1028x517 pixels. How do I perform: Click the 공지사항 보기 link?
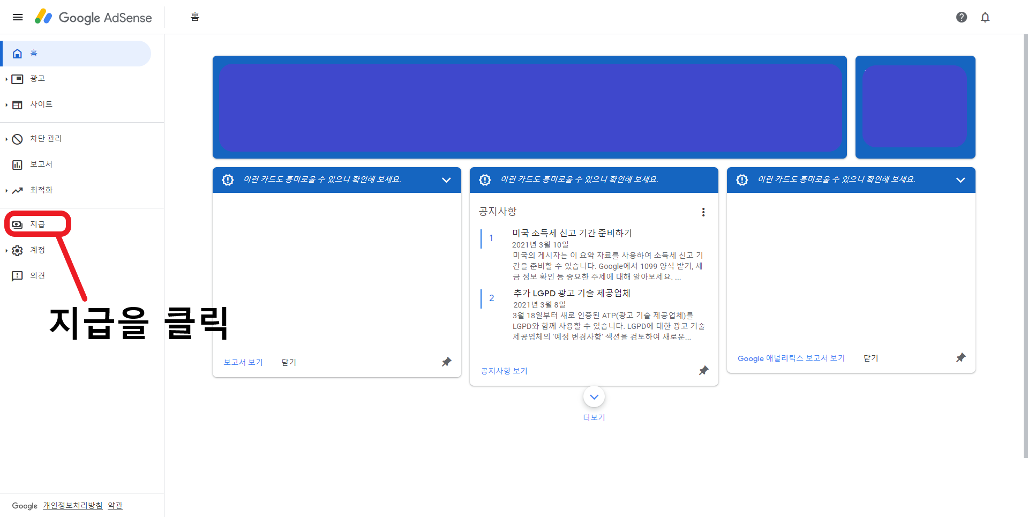504,371
